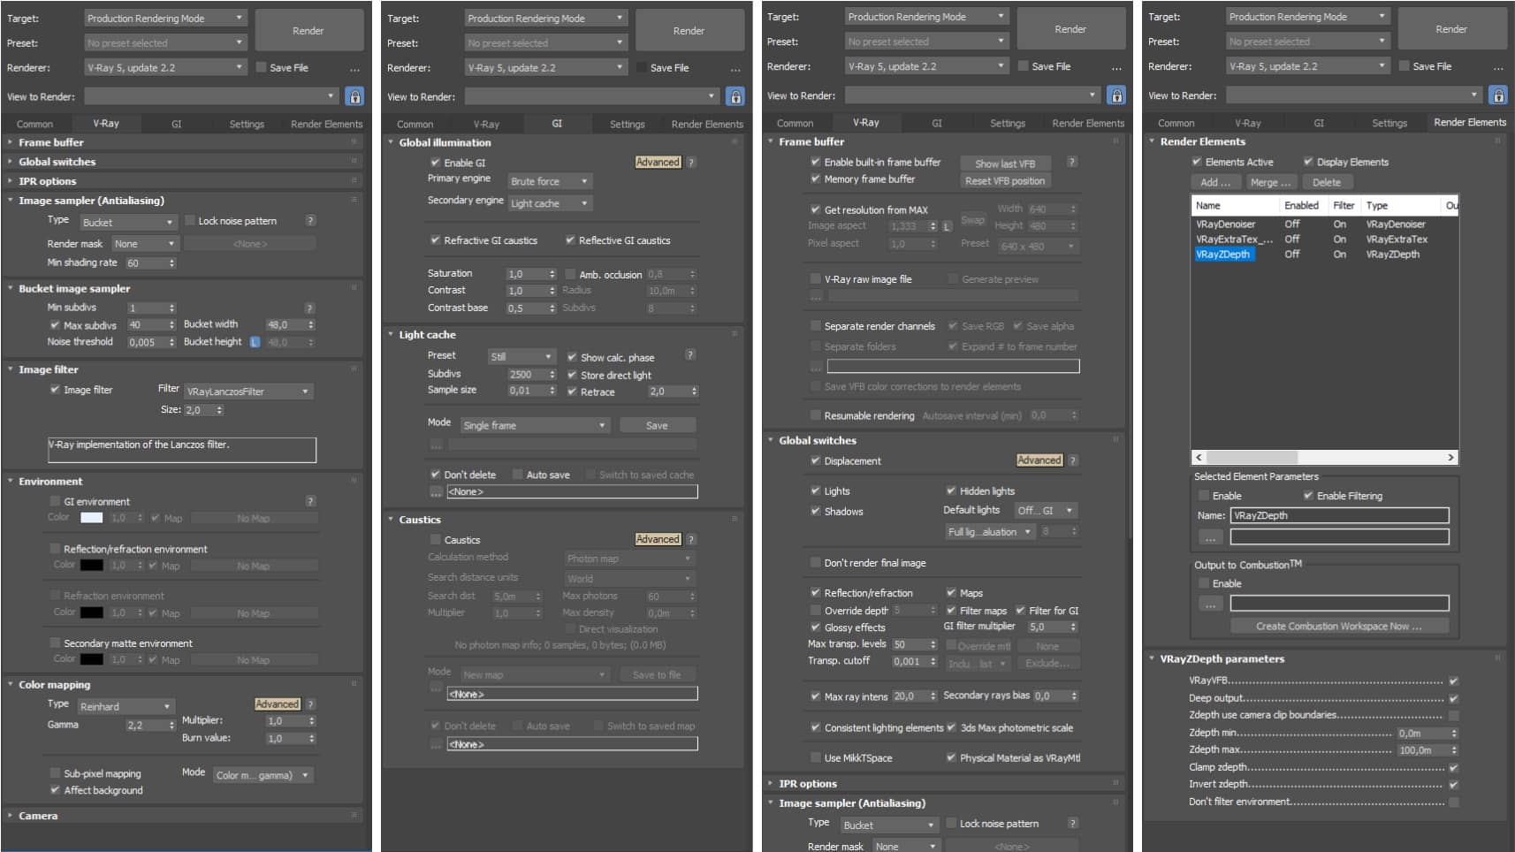1515x852 pixels.
Task: Open help beside Lock noise pattern, Image sampler panel
Action: pyautogui.click(x=310, y=220)
